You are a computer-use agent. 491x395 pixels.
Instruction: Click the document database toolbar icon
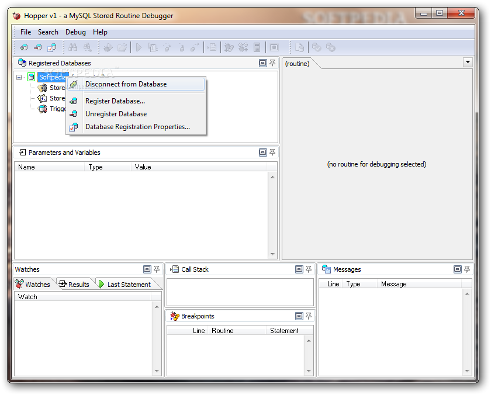point(300,47)
